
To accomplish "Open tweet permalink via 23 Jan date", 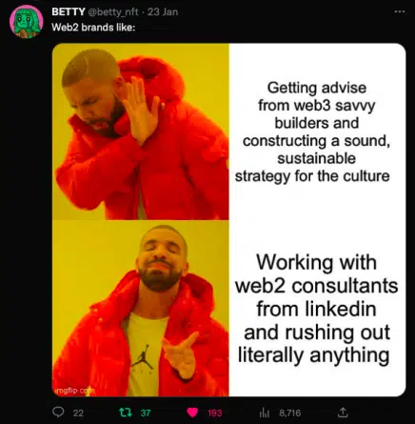I will pyautogui.click(x=163, y=11).
